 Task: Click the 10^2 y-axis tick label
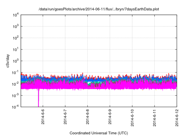click(16, 38)
